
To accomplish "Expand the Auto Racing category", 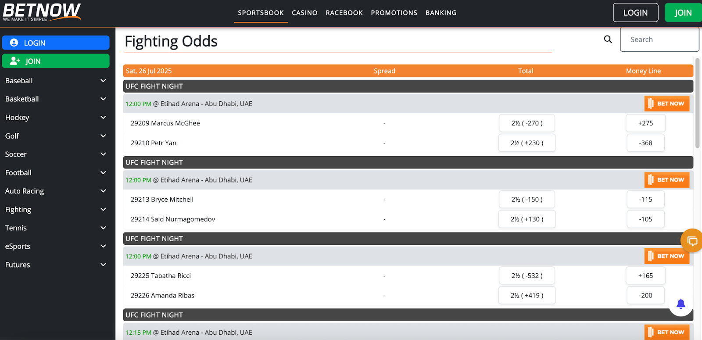I will (x=103, y=191).
